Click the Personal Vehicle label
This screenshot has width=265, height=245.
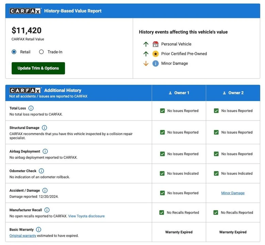click(176, 44)
